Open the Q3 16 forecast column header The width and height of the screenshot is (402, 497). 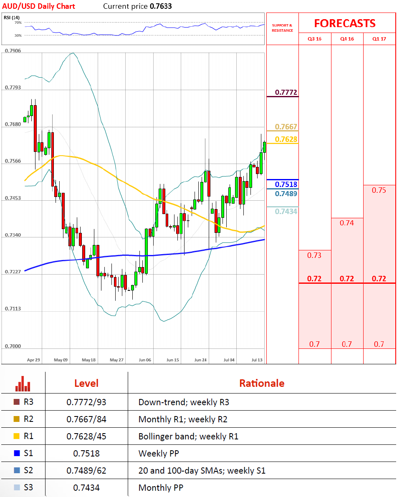click(314, 39)
